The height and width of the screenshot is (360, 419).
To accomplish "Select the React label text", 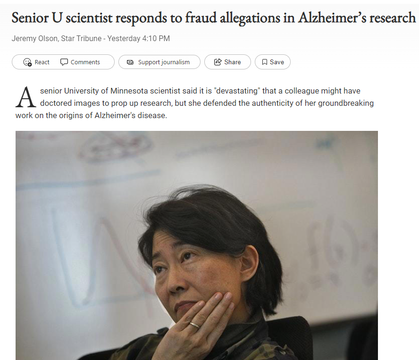I will click(42, 62).
